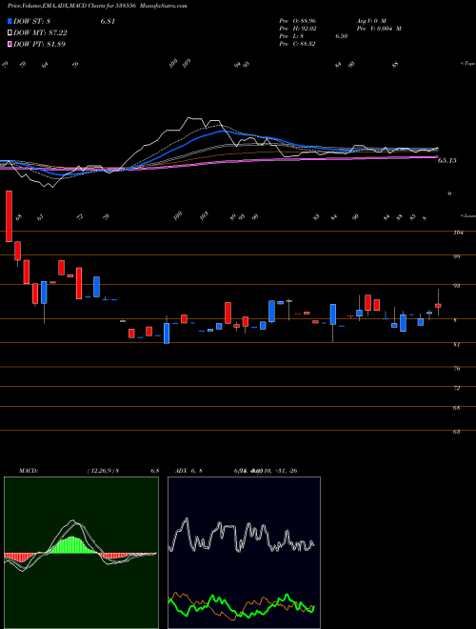The width and height of the screenshot is (476, 629).
Task: Click the Pre C: 88.32 value
Action: (x=297, y=44)
